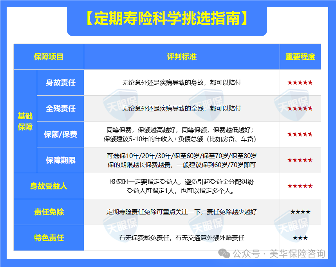336x267 pixels.
Task: Click the 保障期限 cell label
Action: coord(60,160)
